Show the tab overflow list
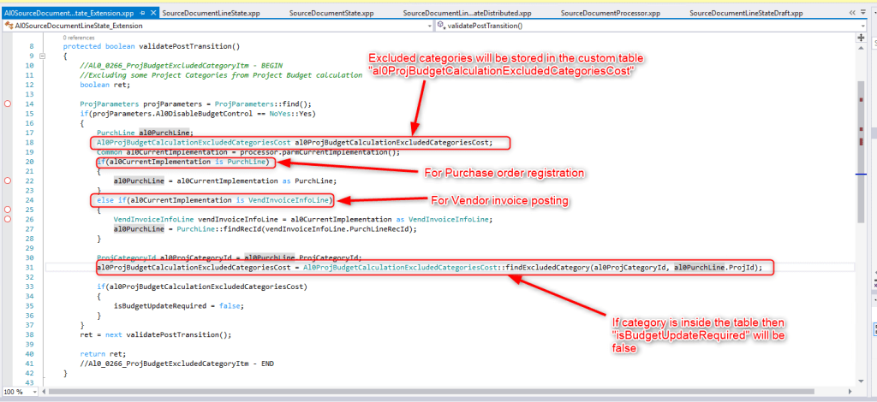877x402 pixels. [862, 14]
